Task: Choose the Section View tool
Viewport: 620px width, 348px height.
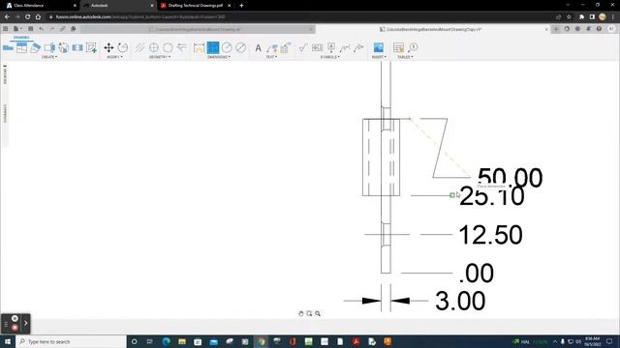Action: tap(49, 47)
